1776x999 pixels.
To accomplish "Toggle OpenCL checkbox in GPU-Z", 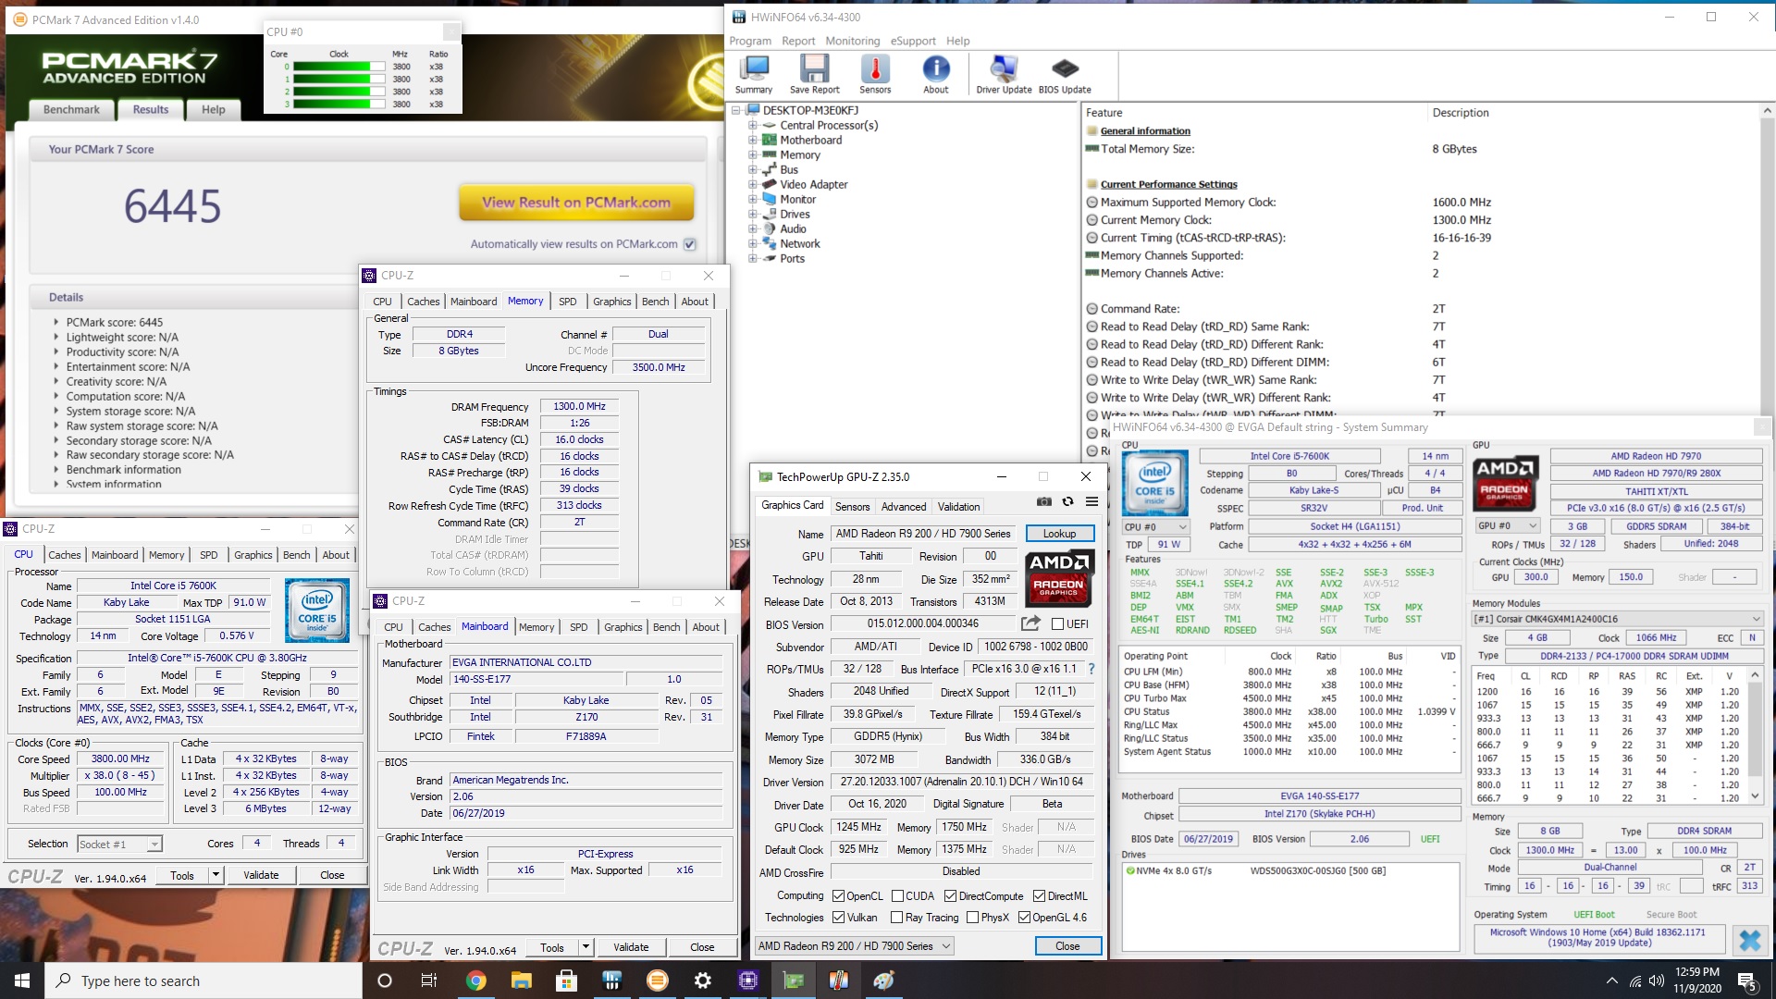I will 838,896.
